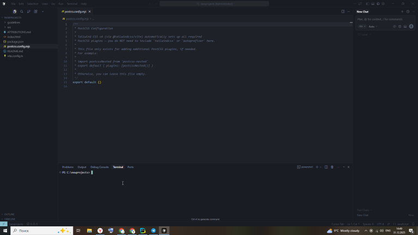Select the powershell terminal instance
Viewport: 418px width, 235px height.
click(305, 167)
